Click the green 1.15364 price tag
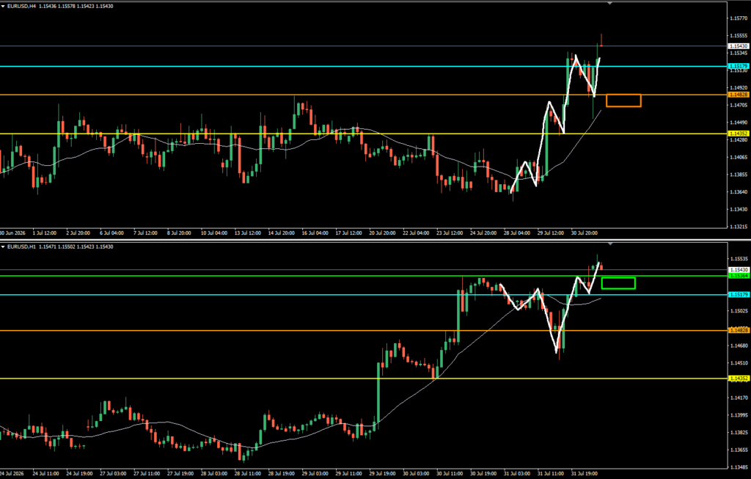The width and height of the screenshot is (751, 479). tap(738, 276)
